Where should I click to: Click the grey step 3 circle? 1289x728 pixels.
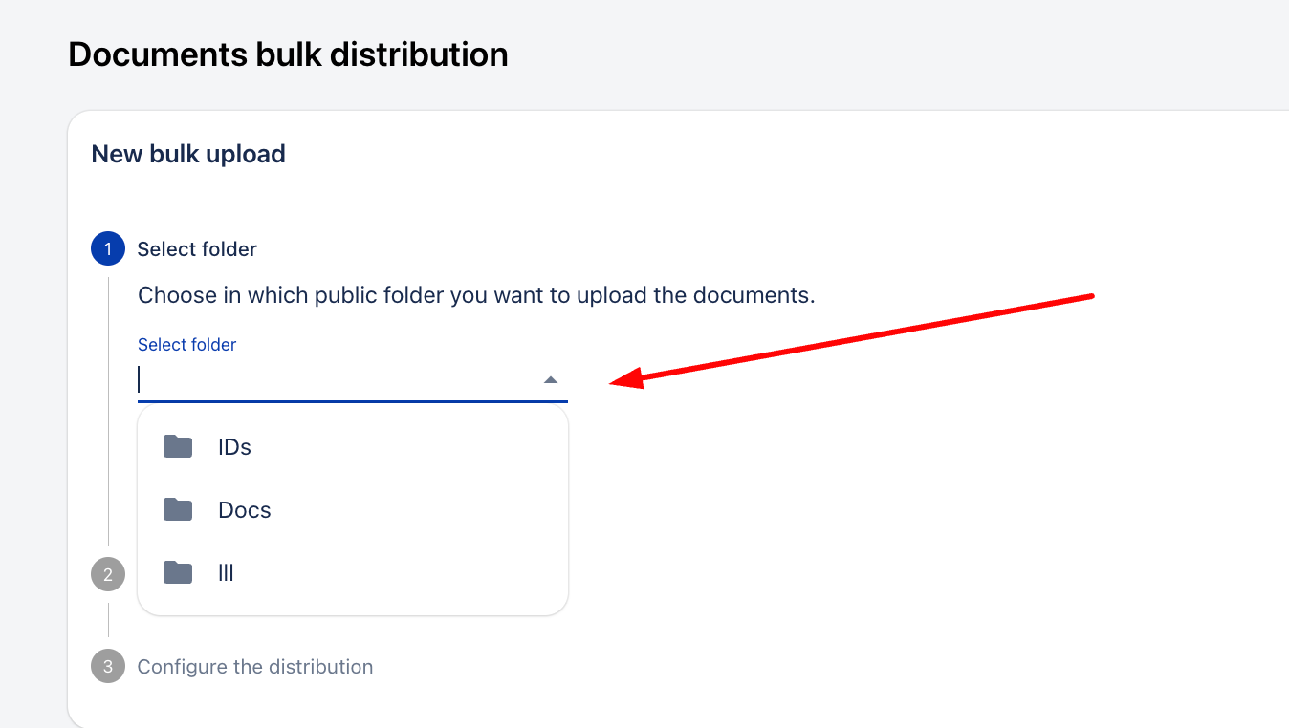[108, 666]
